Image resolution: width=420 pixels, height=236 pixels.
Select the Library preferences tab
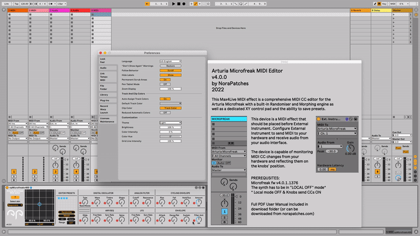tap(104, 94)
